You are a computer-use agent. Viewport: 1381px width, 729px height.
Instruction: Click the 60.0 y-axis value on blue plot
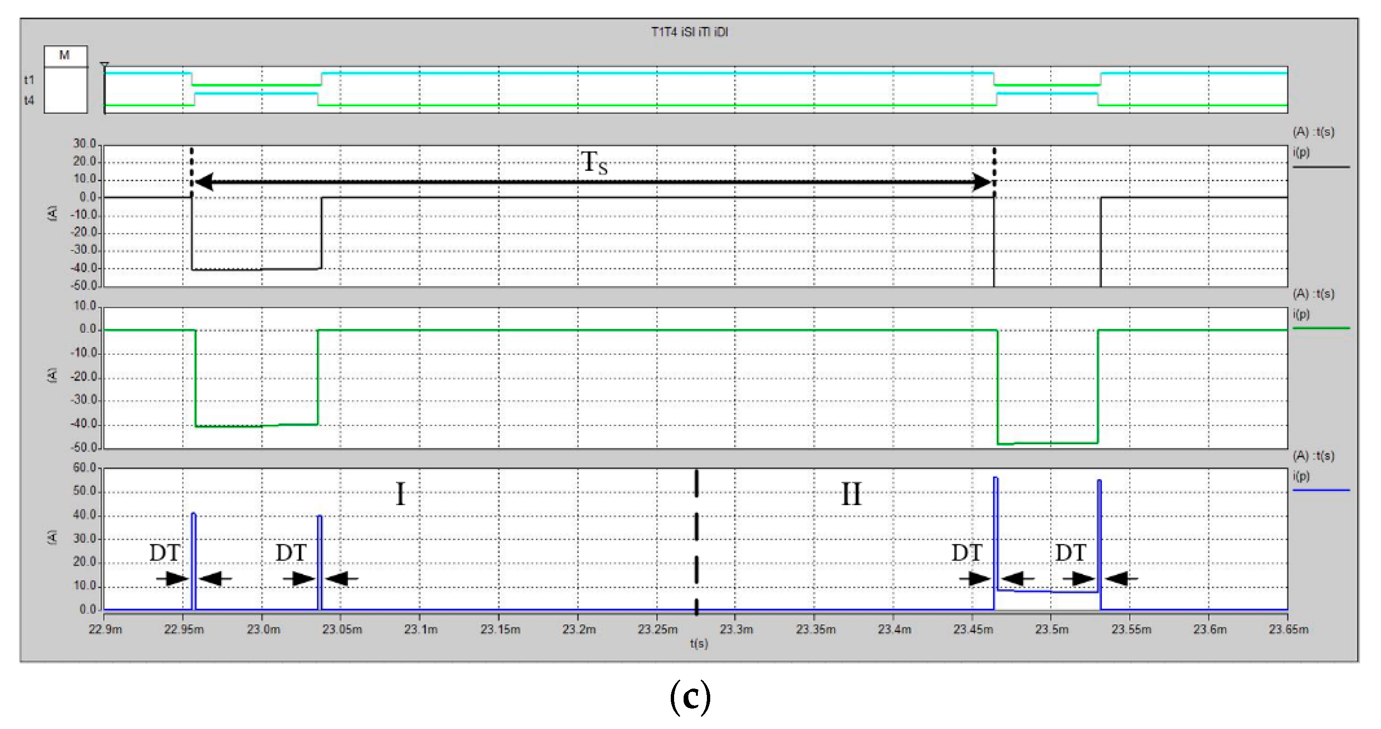click(84, 468)
